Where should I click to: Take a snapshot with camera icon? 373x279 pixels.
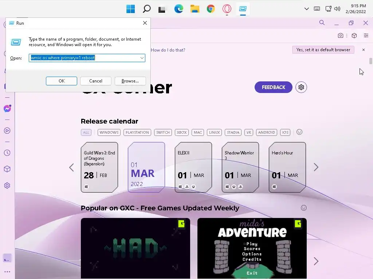[x=341, y=36]
